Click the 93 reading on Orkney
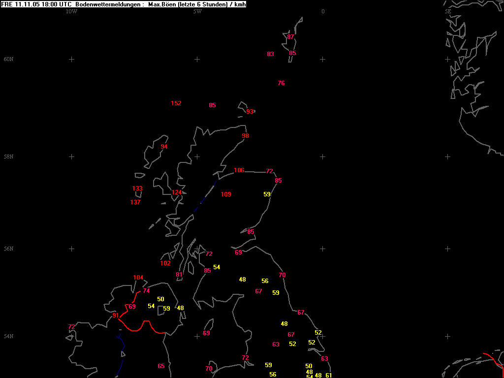 (250, 112)
